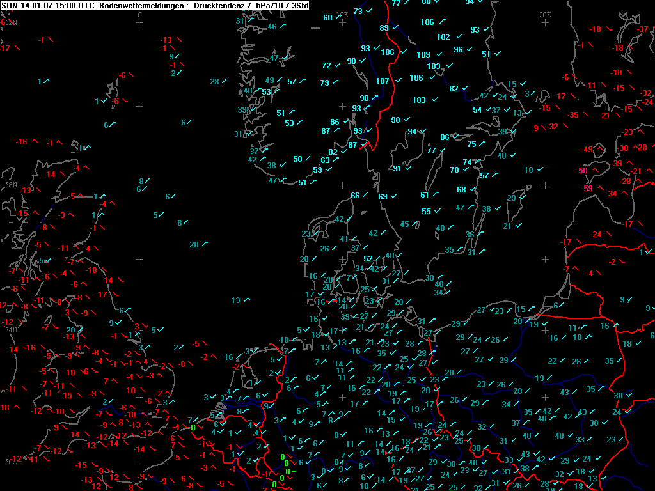The height and width of the screenshot is (491, 655).
Task: Click the magenta -50 station reading
Action: (582, 171)
